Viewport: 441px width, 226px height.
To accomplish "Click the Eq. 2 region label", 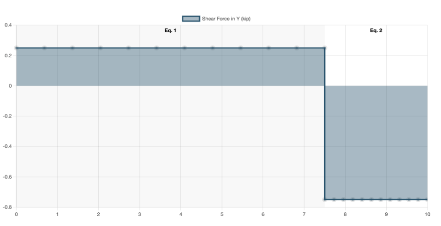I will click(376, 30).
